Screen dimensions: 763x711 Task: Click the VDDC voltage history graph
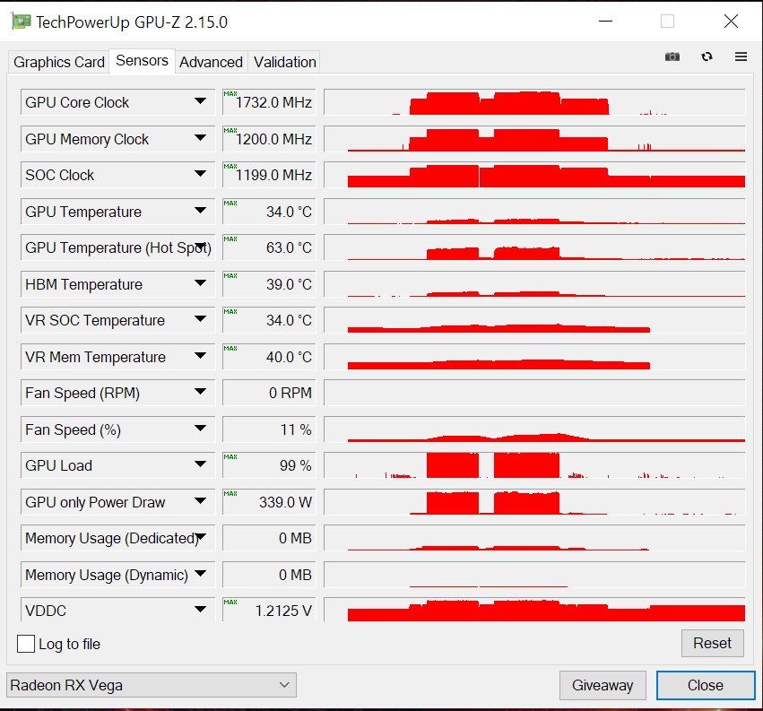click(x=534, y=610)
